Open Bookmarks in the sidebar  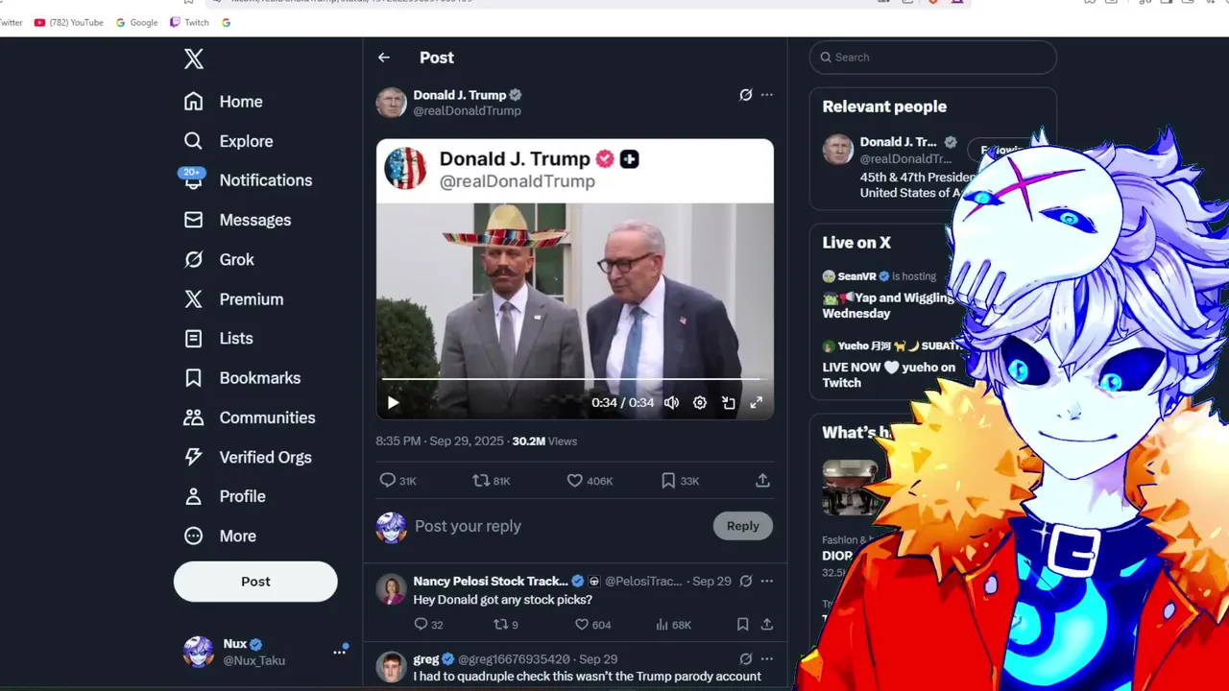coord(242,378)
